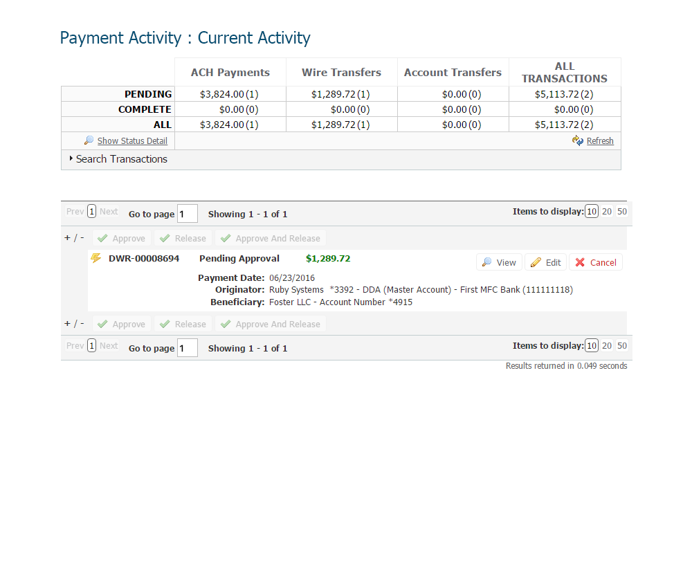Set bottom items to display to 50

[622, 346]
